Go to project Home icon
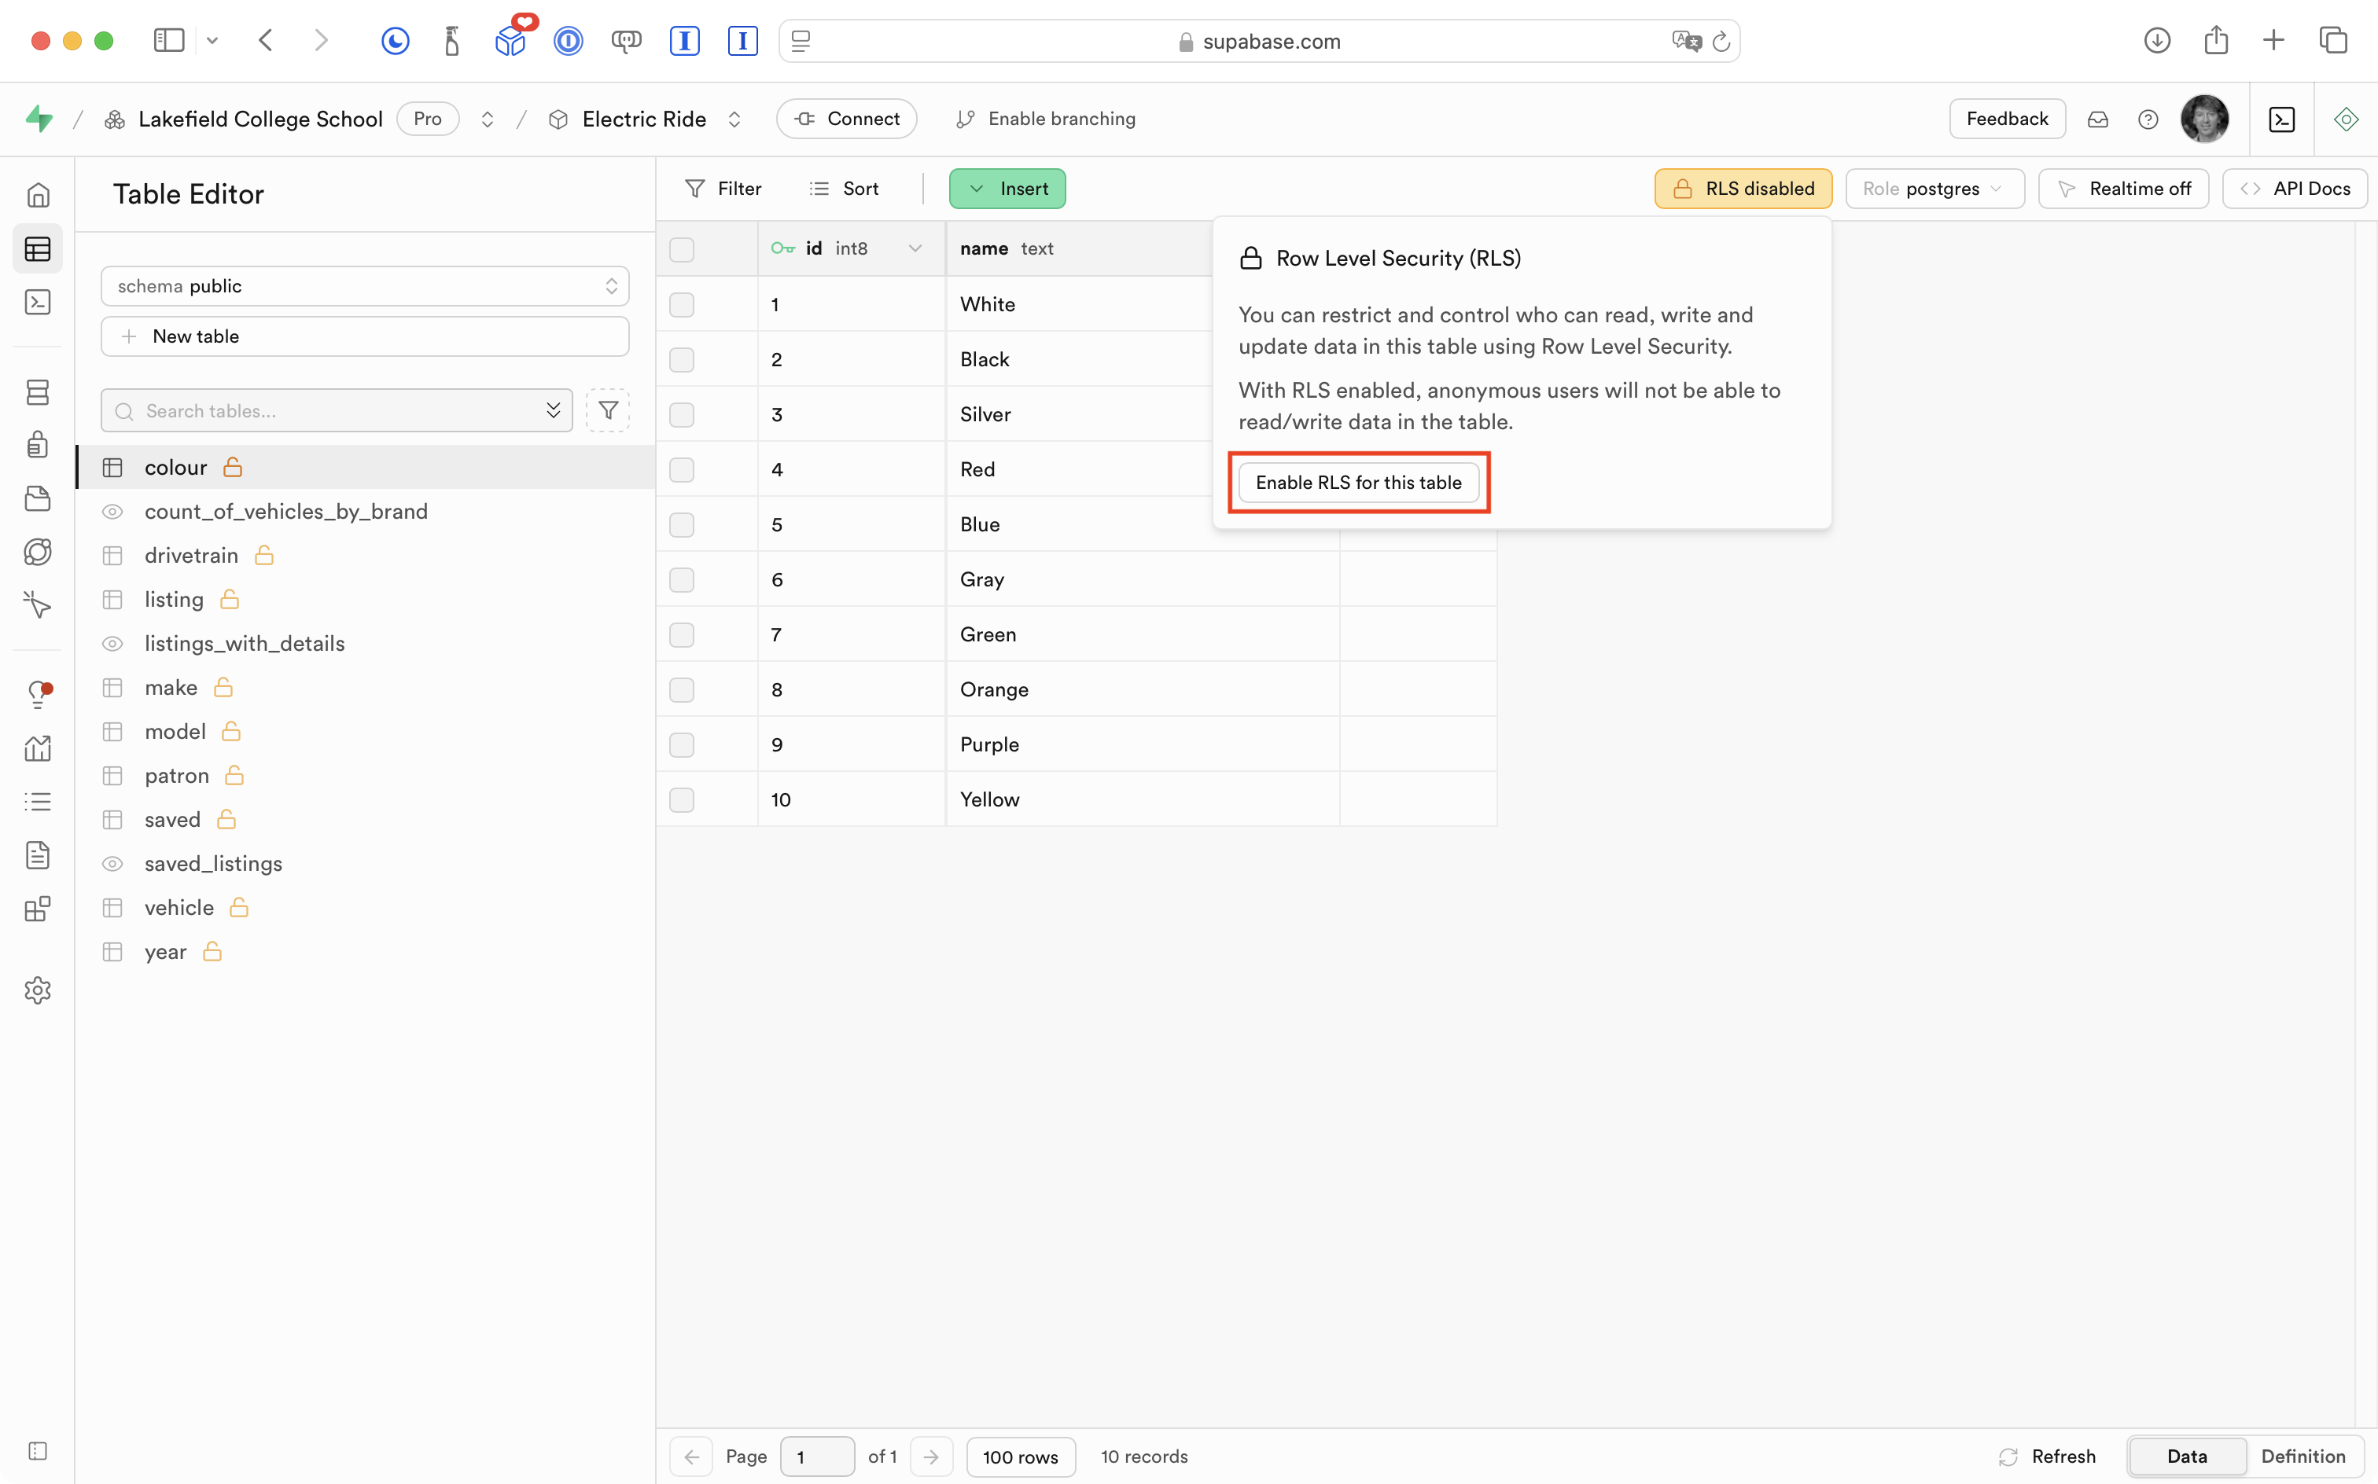Viewport: 2378px width, 1484px height. pyautogui.click(x=37, y=194)
